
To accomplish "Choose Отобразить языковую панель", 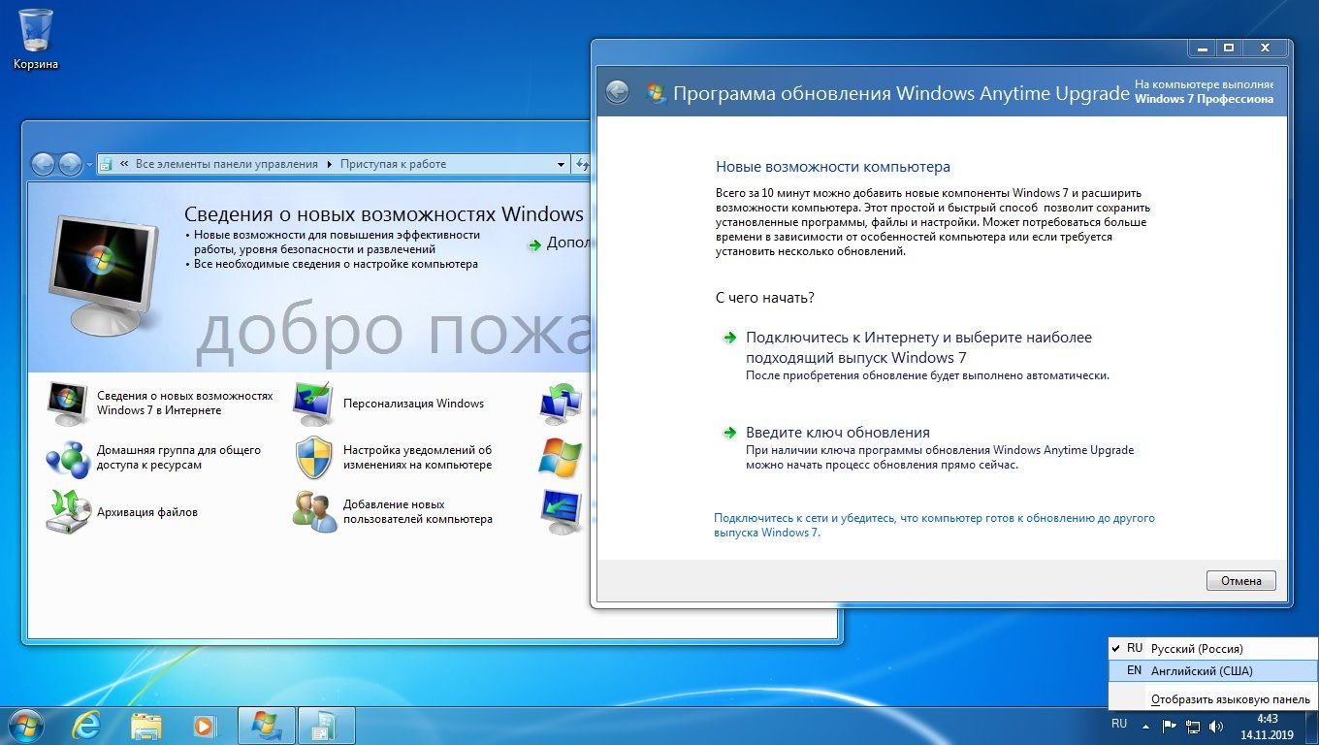I will pos(1212,698).
